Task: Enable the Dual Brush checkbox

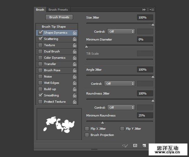Action: (40, 51)
